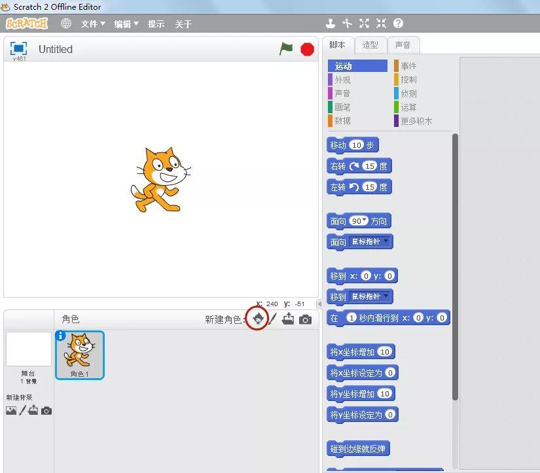The height and width of the screenshot is (473, 540).
Task: Click steps input in 移动 10 步 block
Action: [356, 145]
